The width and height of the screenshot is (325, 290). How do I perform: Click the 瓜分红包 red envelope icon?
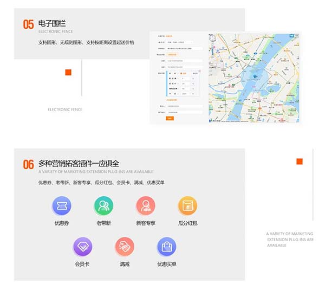187,205
